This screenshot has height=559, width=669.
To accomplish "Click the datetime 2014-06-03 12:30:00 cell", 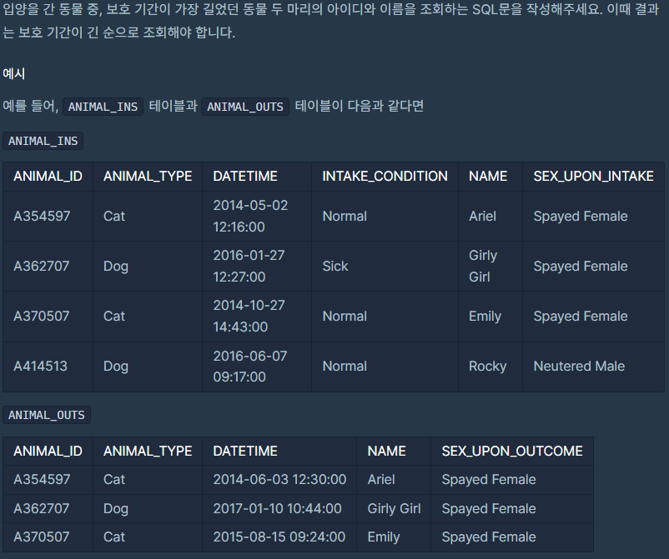I will pos(279,479).
